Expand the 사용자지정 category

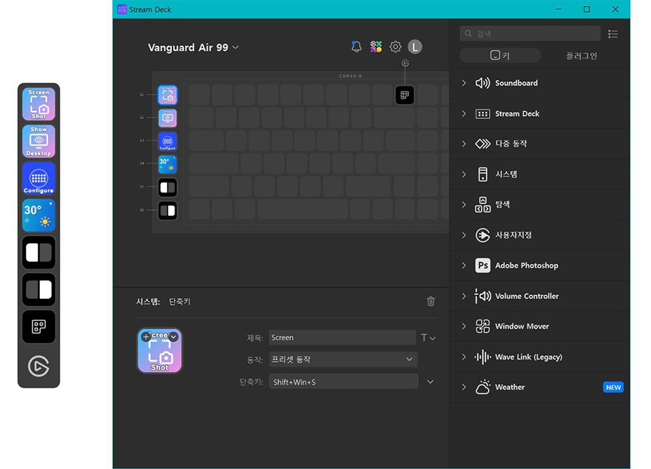[x=464, y=235]
